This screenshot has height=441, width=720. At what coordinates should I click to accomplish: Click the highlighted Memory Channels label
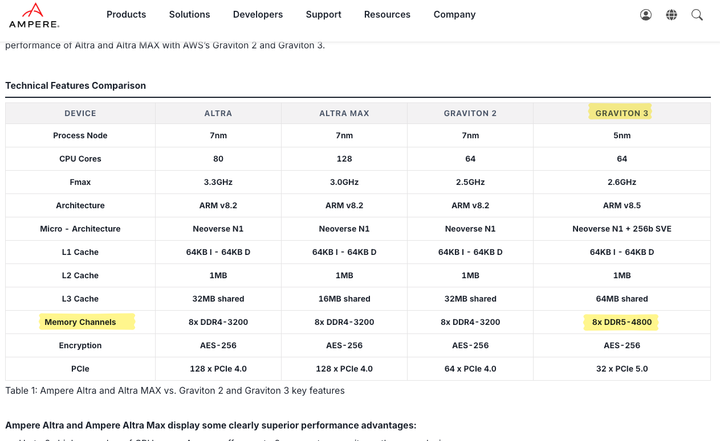(80, 322)
